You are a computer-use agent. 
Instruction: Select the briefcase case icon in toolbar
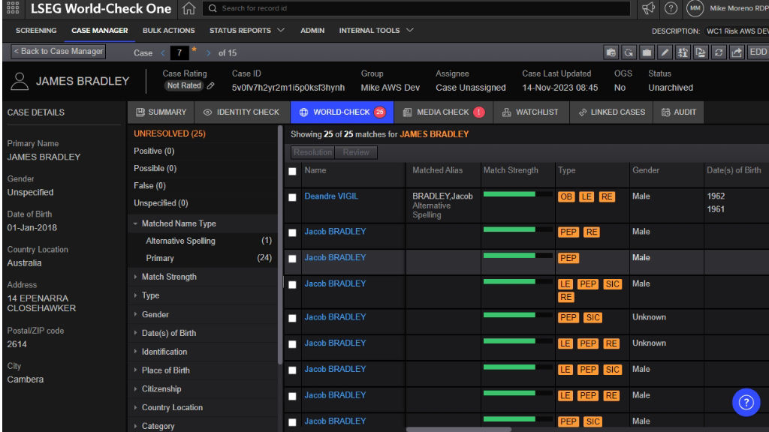[x=647, y=52]
